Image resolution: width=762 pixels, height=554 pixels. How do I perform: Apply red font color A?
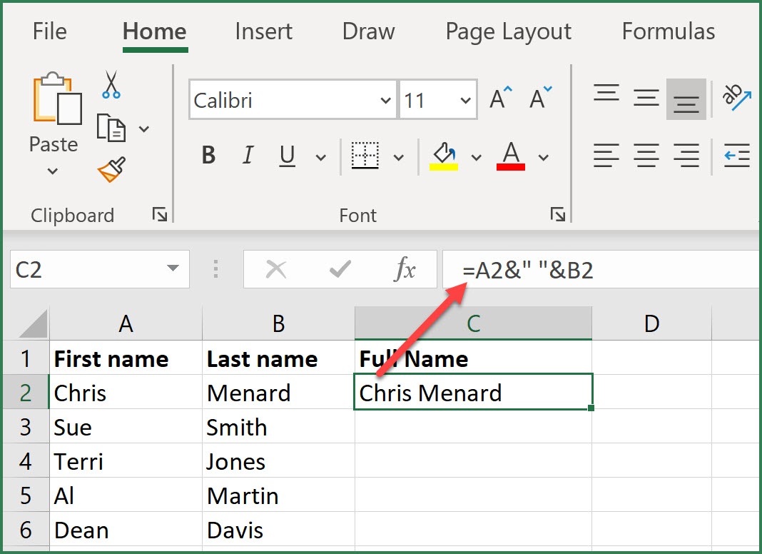click(x=511, y=156)
